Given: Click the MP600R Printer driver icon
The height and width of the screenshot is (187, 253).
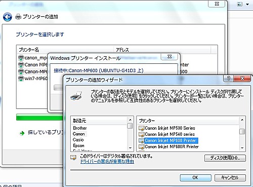Looking at the screenshot, I should click(x=141, y=146).
